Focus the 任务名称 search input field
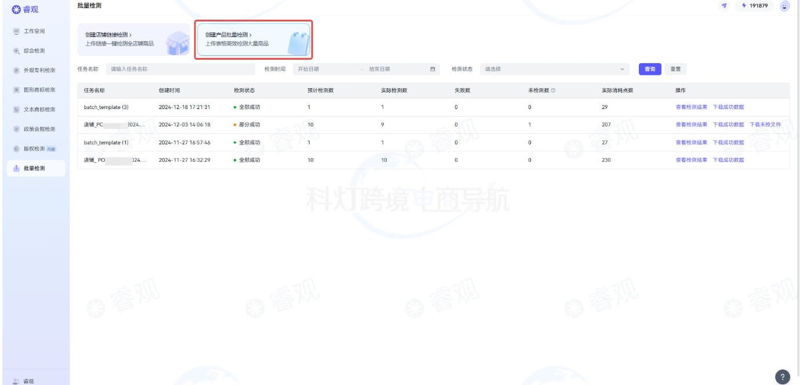800x385 pixels. (180, 69)
